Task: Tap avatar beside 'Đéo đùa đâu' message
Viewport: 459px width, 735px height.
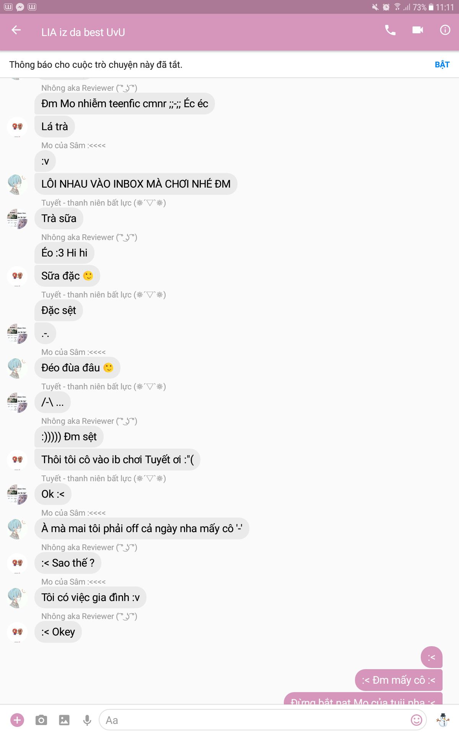Action: click(x=17, y=368)
